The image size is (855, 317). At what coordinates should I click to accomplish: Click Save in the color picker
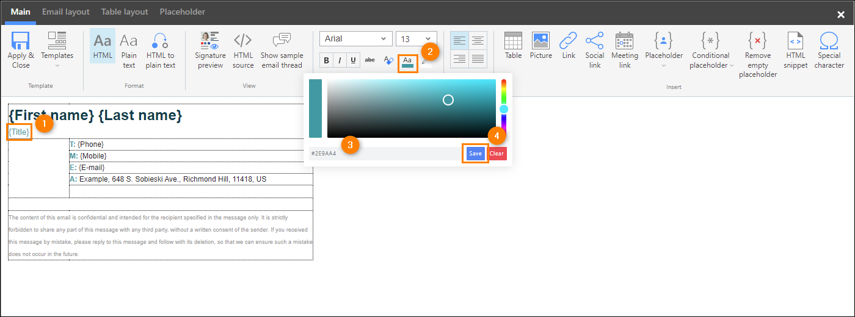click(475, 154)
